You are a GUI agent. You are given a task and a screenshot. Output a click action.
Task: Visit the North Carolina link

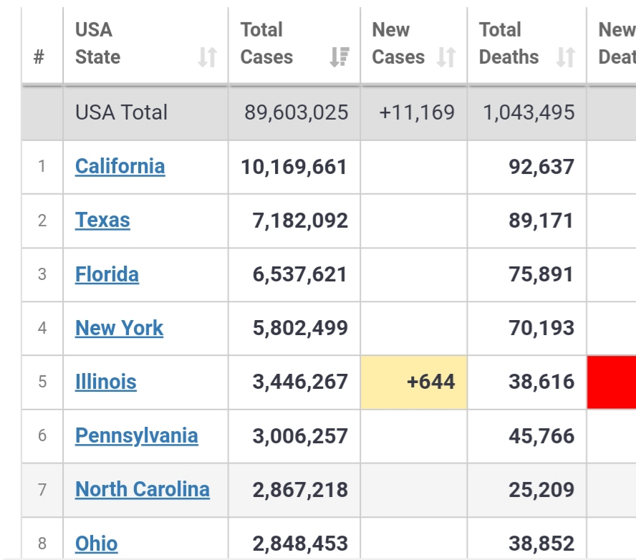coord(142,489)
